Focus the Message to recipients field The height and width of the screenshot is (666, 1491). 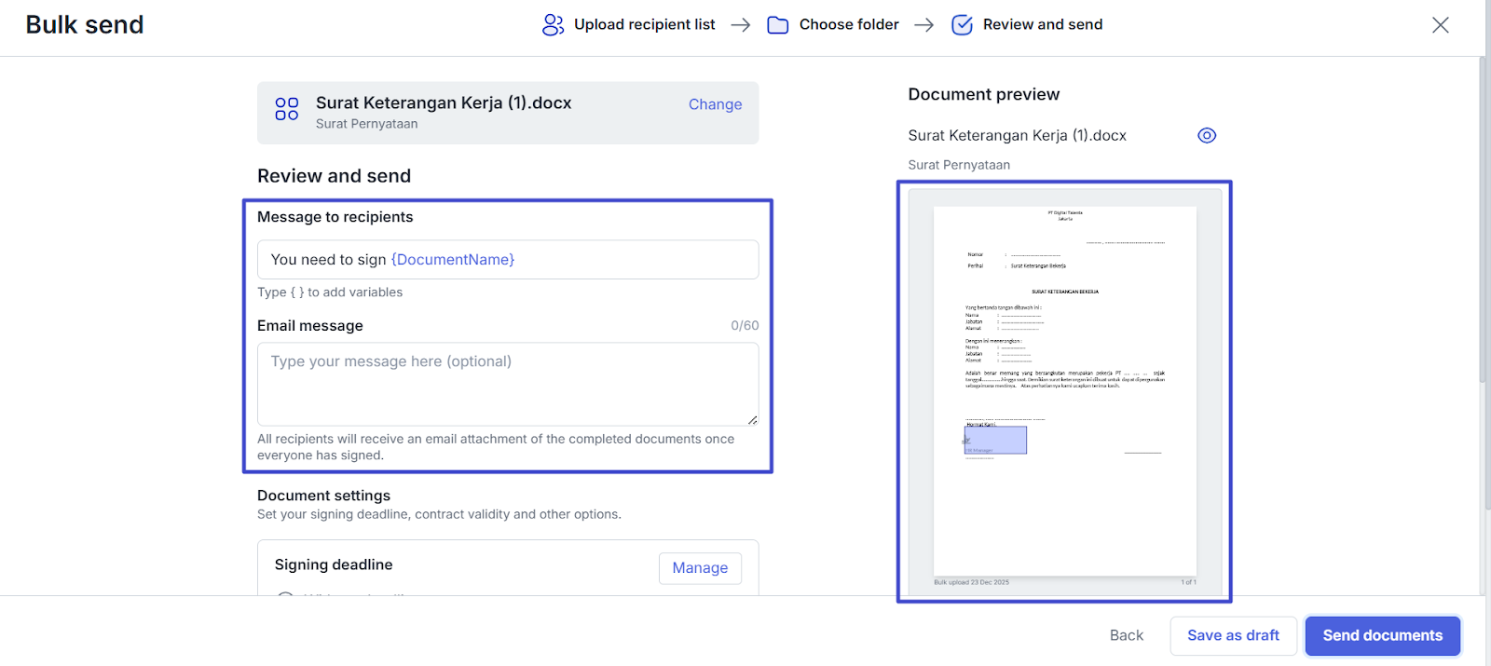[x=508, y=260]
